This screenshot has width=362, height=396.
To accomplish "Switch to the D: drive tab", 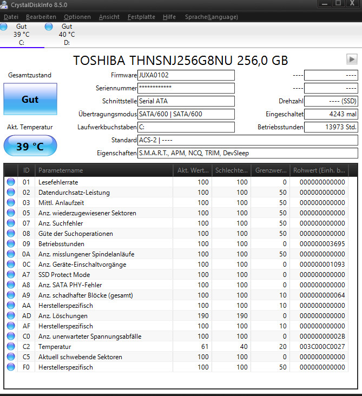I will [67, 35].
